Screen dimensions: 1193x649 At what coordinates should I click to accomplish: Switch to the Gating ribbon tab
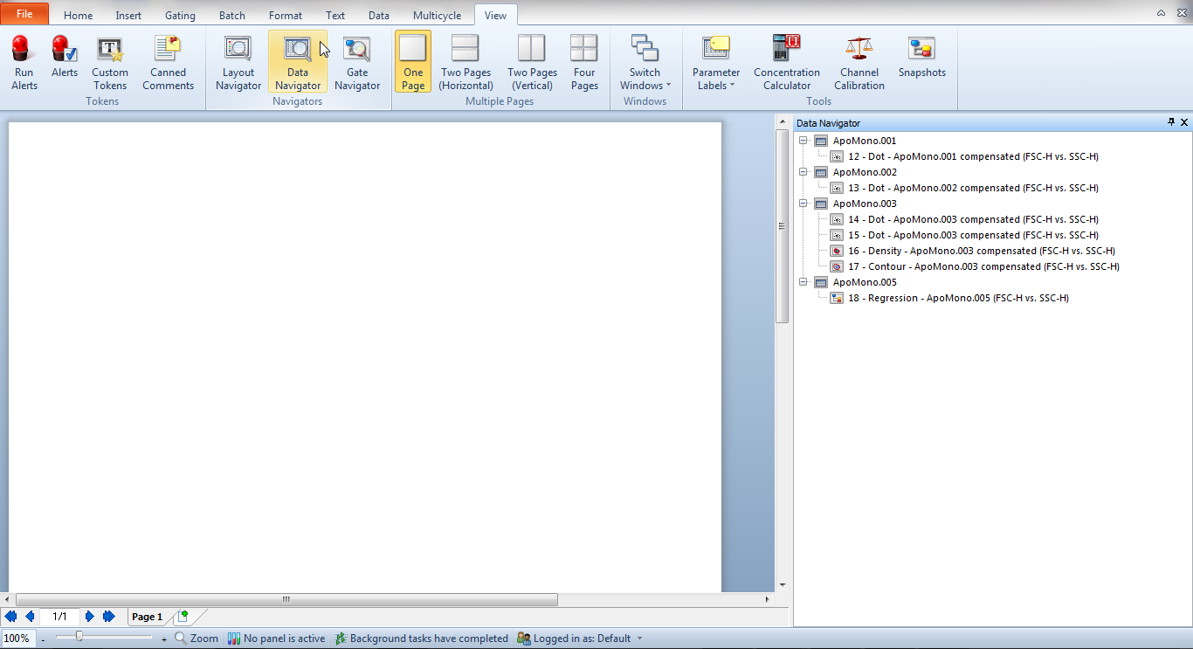pos(180,16)
